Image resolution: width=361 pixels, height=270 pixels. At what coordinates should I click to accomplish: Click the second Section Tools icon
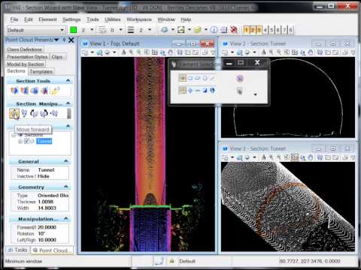[24, 91]
